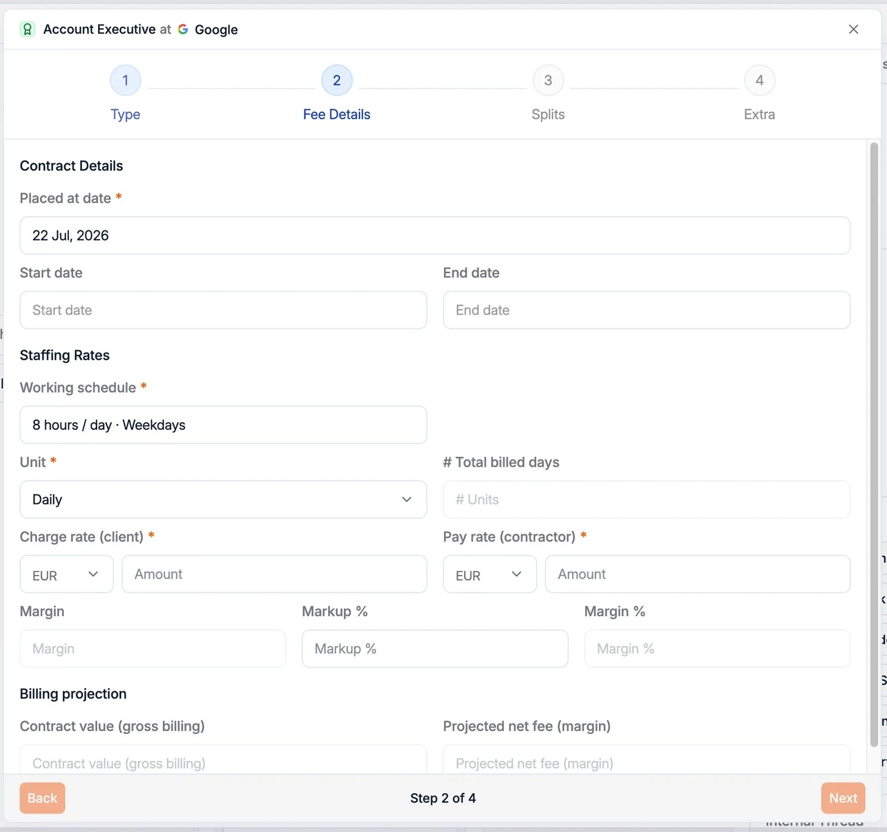Click the 'Staffing Rates' heading
This screenshot has width=887, height=832.
65,356
